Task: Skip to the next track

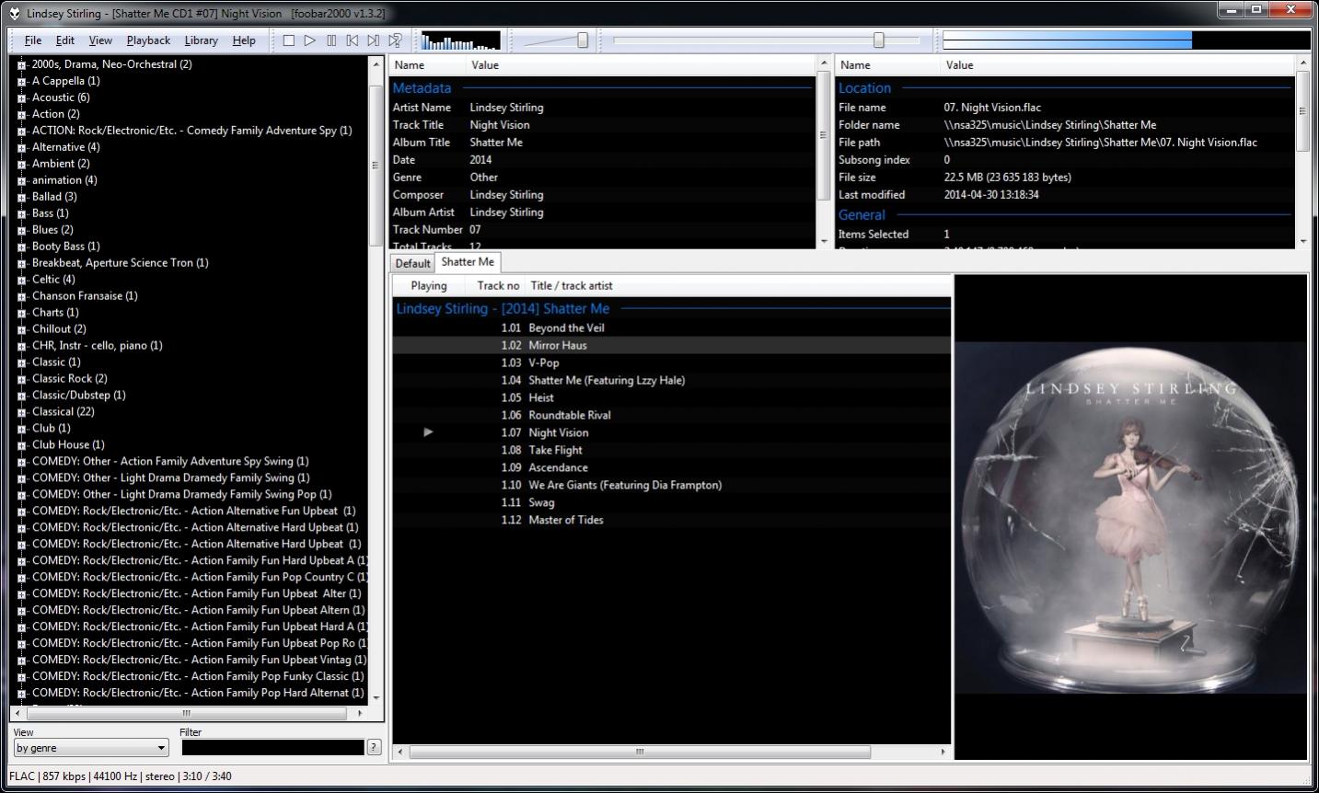Action: pos(374,40)
